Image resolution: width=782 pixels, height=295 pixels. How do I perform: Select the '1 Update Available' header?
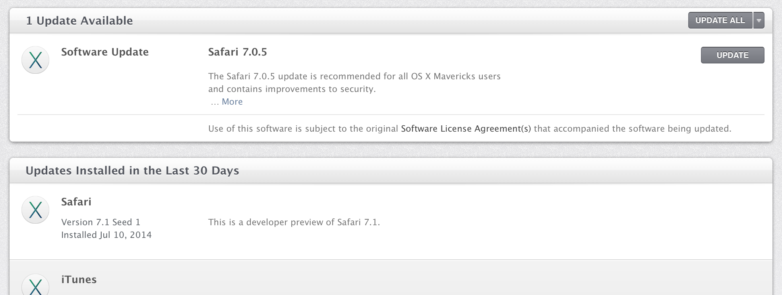click(79, 21)
